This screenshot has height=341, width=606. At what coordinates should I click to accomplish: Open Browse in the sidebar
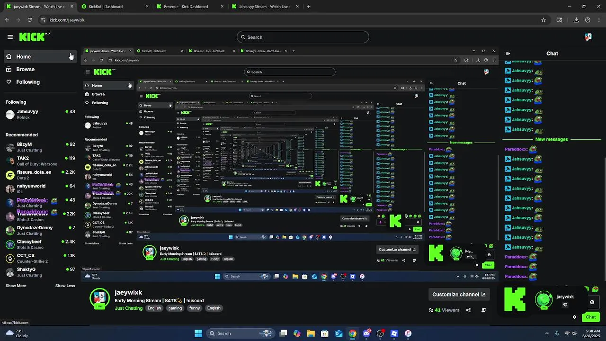click(x=40, y=69)
